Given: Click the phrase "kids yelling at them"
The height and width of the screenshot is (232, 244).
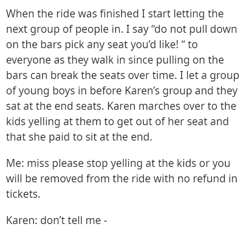Looking at the screenshot, I should click(54, 122).
